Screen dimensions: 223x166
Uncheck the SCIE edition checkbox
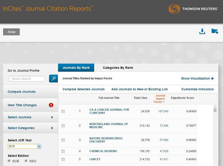click(x=9, y=161)
